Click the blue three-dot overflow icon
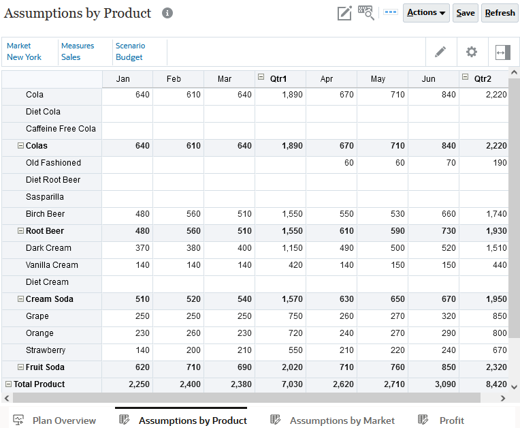Viewport: 520px width, 428px height. [x=390, y=12]
